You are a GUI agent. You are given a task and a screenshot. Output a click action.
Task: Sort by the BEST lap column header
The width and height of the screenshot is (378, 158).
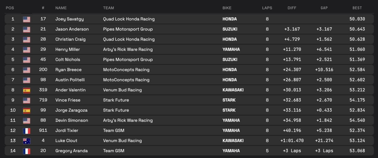[x=357, y=8]
